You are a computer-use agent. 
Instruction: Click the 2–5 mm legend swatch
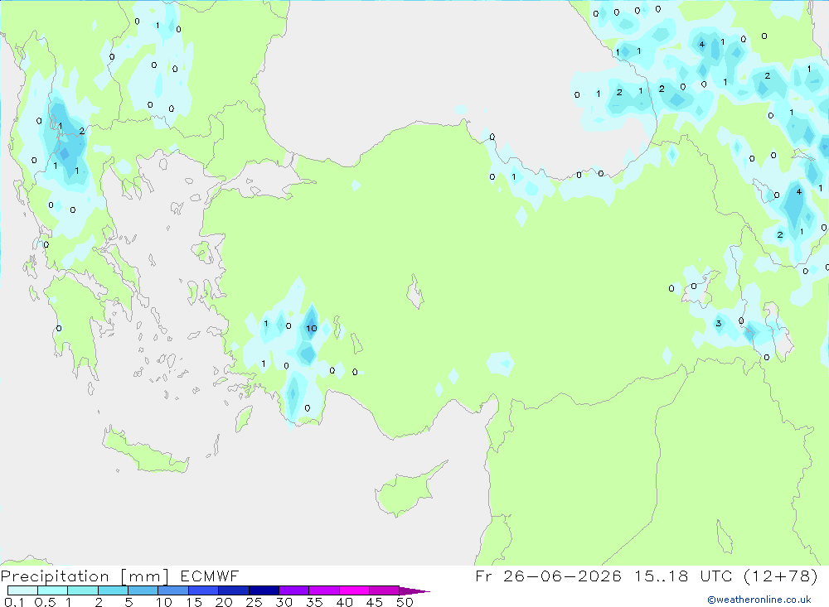tap(113, 590)
